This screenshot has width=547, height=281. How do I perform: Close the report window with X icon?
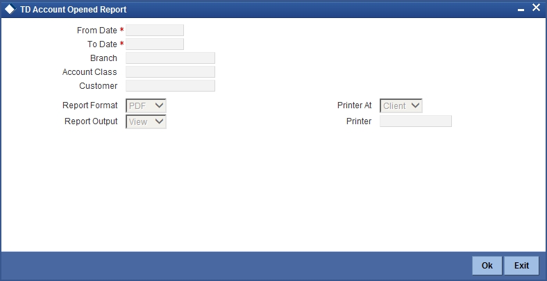coord(536,8)
